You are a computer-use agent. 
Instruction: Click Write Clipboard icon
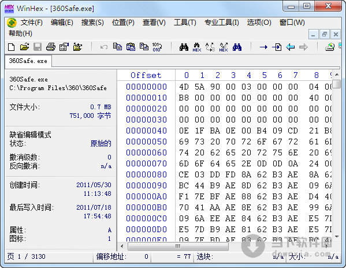coord(144,47)
